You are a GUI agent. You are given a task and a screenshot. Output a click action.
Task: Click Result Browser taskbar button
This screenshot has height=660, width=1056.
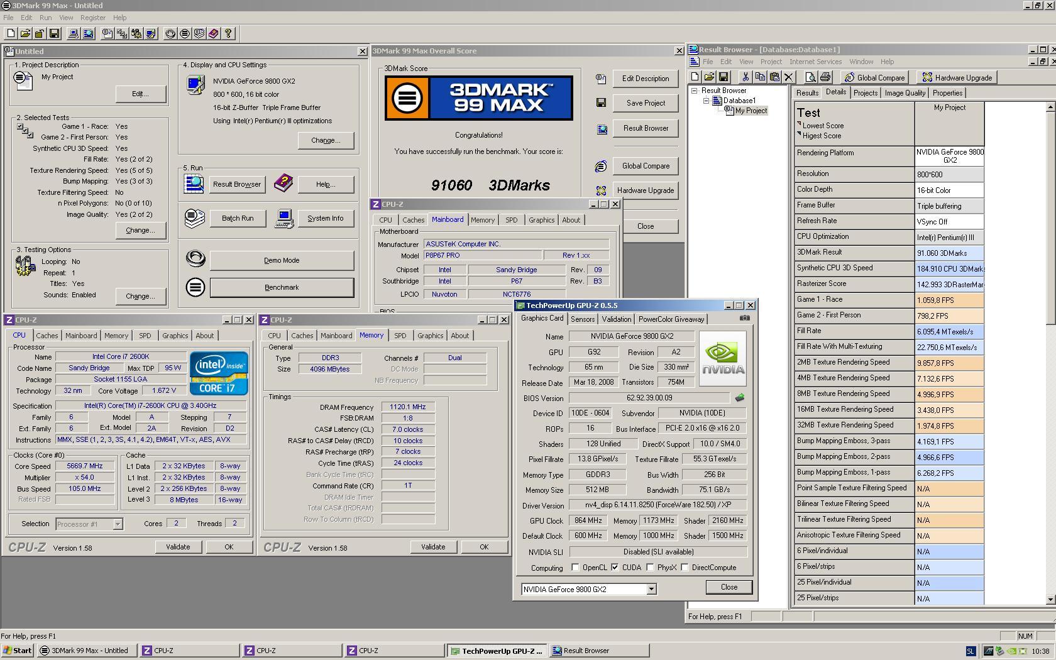point(599,651)
